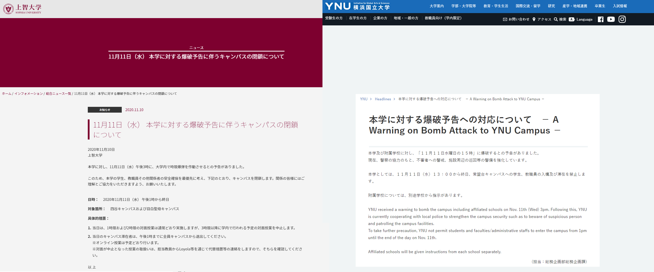Open 国際交流・留学 menu

[528, 6]
